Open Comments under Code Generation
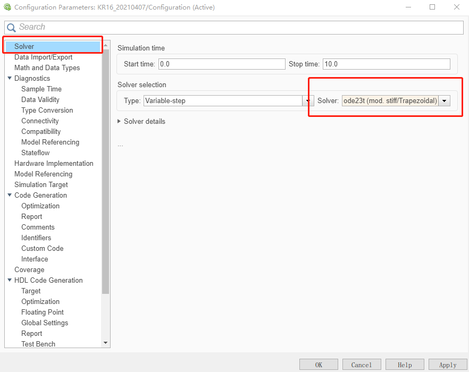 (38, 227)
